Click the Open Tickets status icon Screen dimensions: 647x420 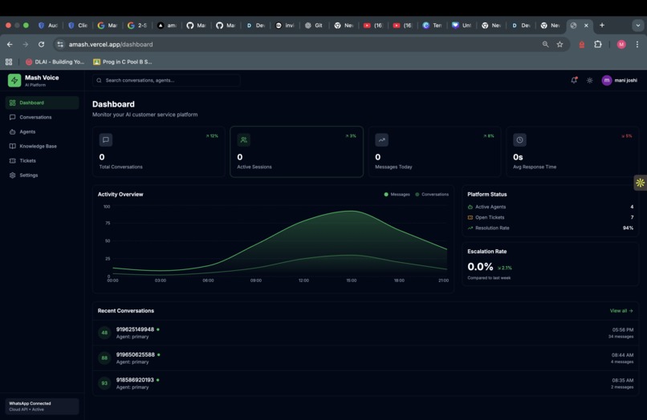pyautogui.click(x=470, y=217)
